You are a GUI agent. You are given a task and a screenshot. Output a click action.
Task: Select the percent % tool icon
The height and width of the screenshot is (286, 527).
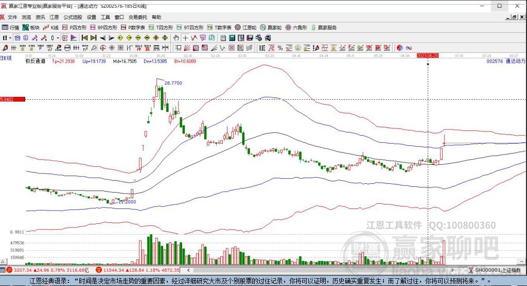[280, 48]
